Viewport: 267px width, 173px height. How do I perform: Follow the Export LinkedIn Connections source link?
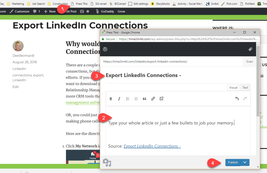point(152,146)
